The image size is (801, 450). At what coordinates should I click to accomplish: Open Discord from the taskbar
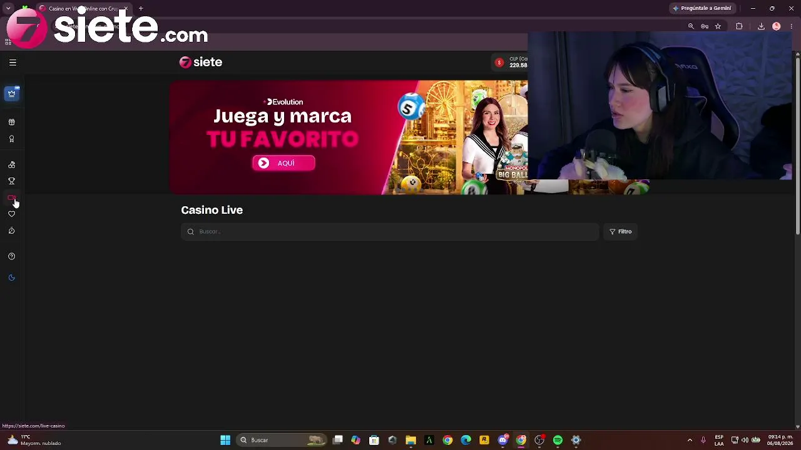[503, 440]
